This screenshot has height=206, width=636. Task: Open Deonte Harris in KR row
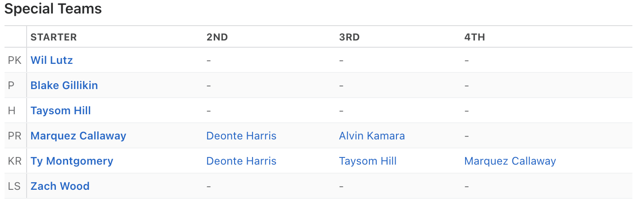click(x=241, y=161)
